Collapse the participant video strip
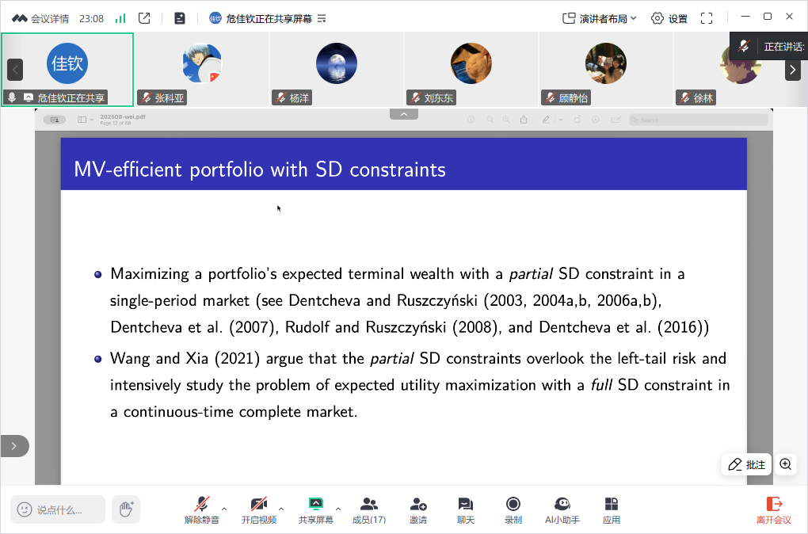Screen dimensions: 808x534 coord(403,115)
